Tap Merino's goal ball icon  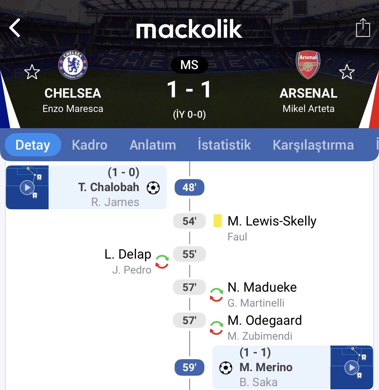tap(226, 368)
